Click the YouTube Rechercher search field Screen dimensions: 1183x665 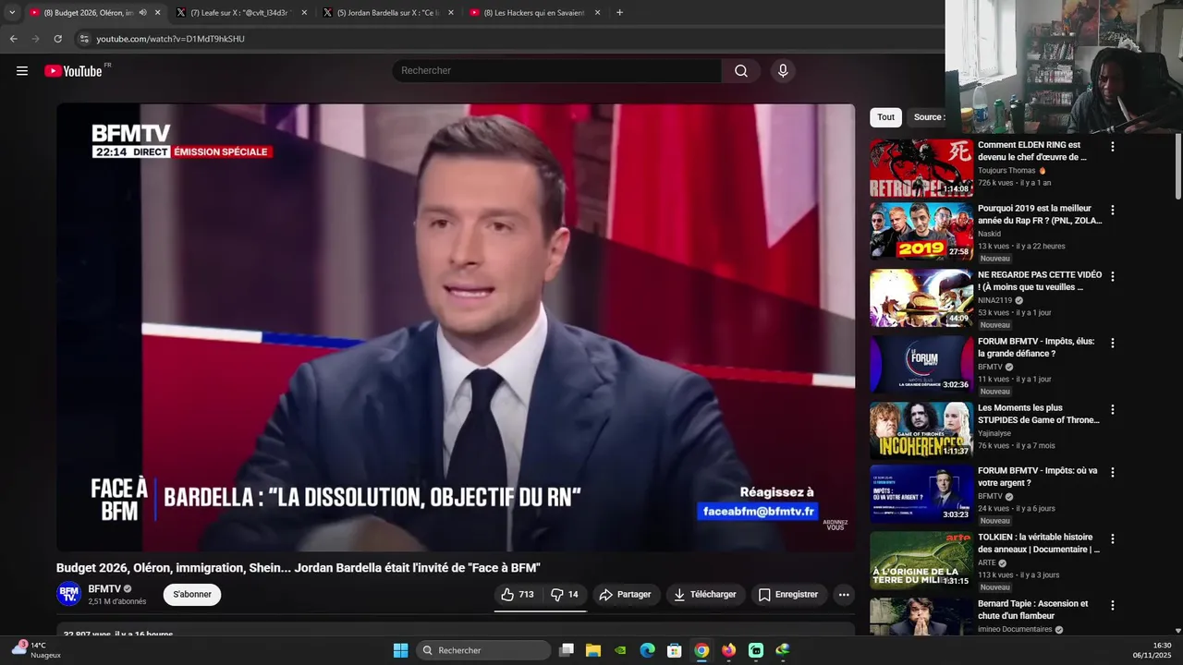point(556,71)
